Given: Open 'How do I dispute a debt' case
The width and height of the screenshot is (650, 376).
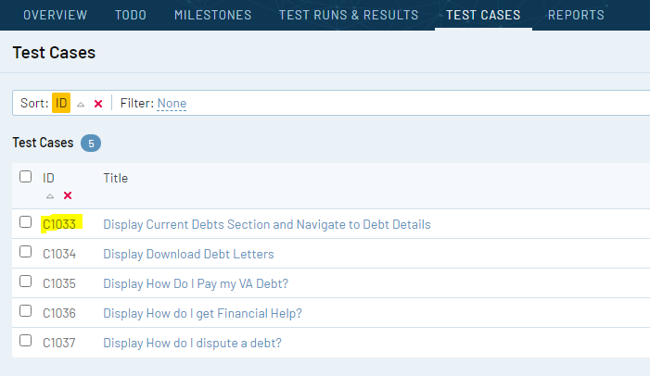Looking at the screenshot, I should (192, 343).
